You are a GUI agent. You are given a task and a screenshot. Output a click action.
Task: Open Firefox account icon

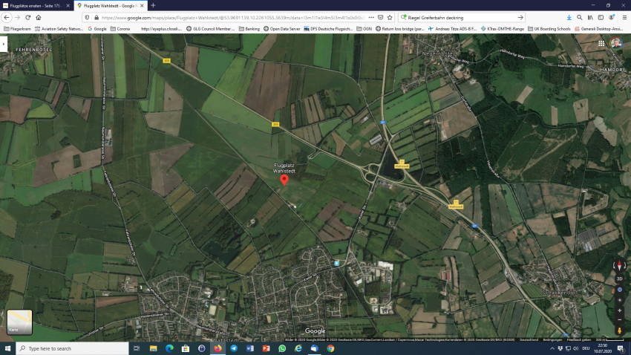coord(611,18)
